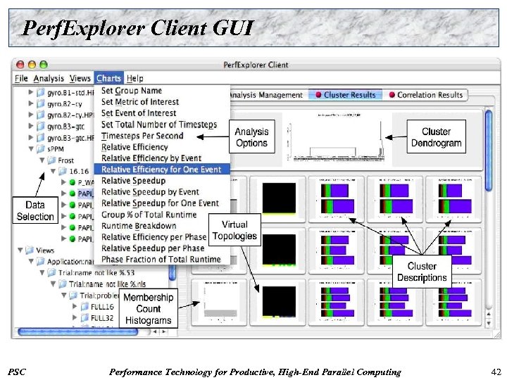
Task: Open the Analysis menu
Action: click(49, 78)
